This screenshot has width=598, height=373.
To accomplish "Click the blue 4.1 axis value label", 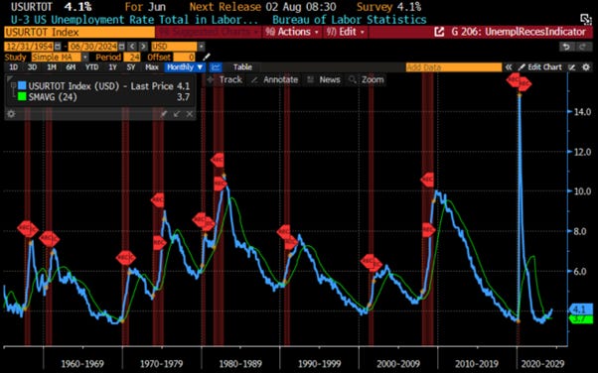I will tap(581, 309).
